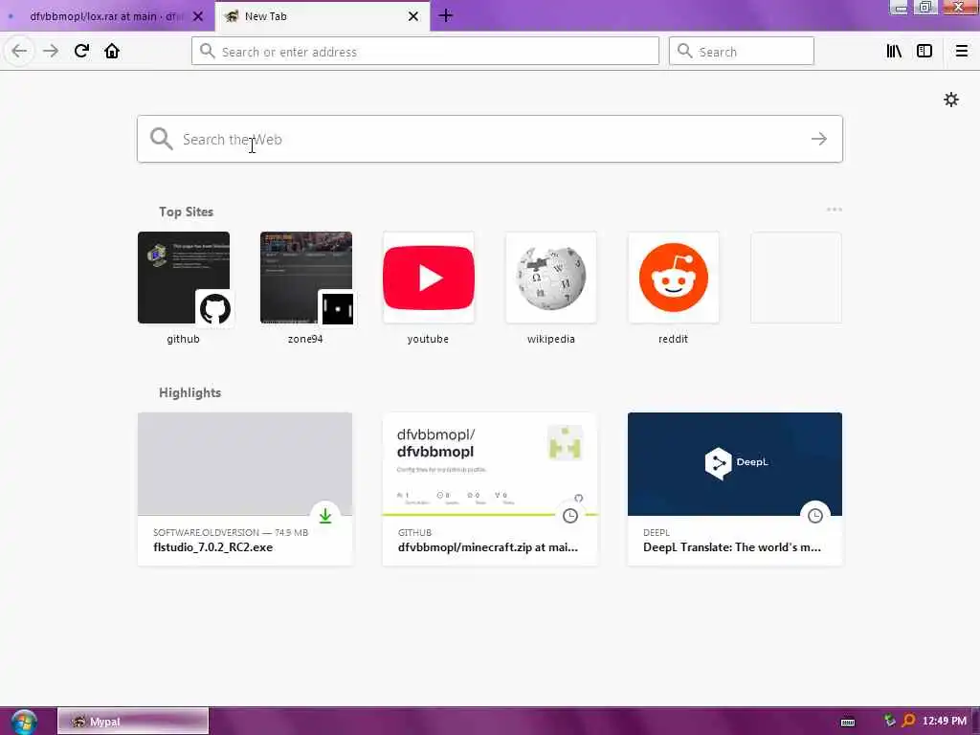Click SOFTWARE.OLDVERSION source text
Screen dimensions: 980x735
207,532
